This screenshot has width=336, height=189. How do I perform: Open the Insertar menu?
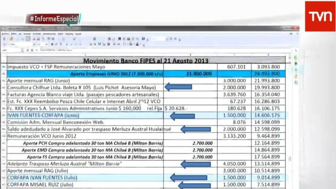[x=27, y=34]
